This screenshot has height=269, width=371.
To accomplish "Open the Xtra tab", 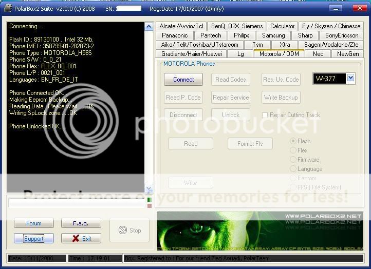I will pos(285,45).
